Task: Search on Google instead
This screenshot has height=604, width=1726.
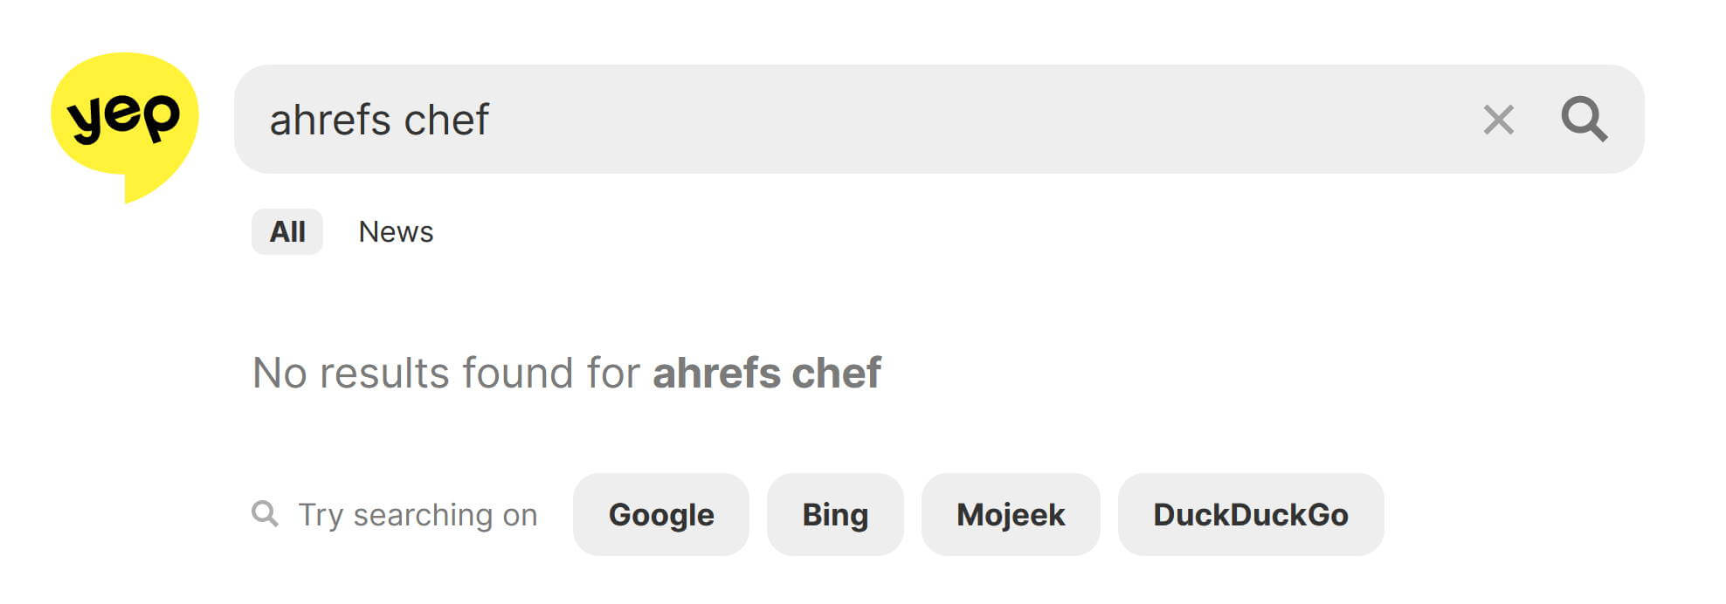Action: [x=661, y=515]
